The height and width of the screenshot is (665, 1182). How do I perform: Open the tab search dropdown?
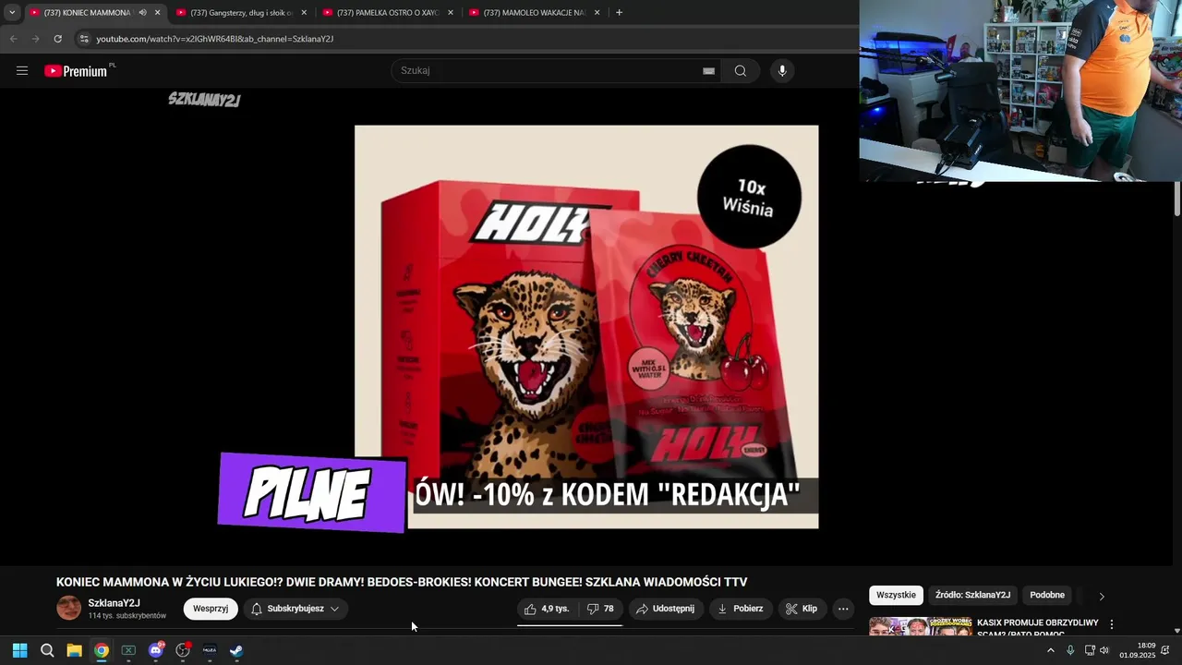coord(12,12)
